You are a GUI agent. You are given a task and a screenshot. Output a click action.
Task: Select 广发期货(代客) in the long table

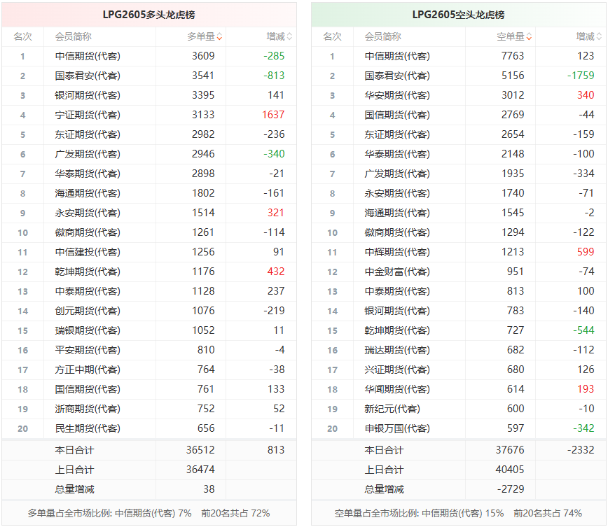(x=88, y=154)
